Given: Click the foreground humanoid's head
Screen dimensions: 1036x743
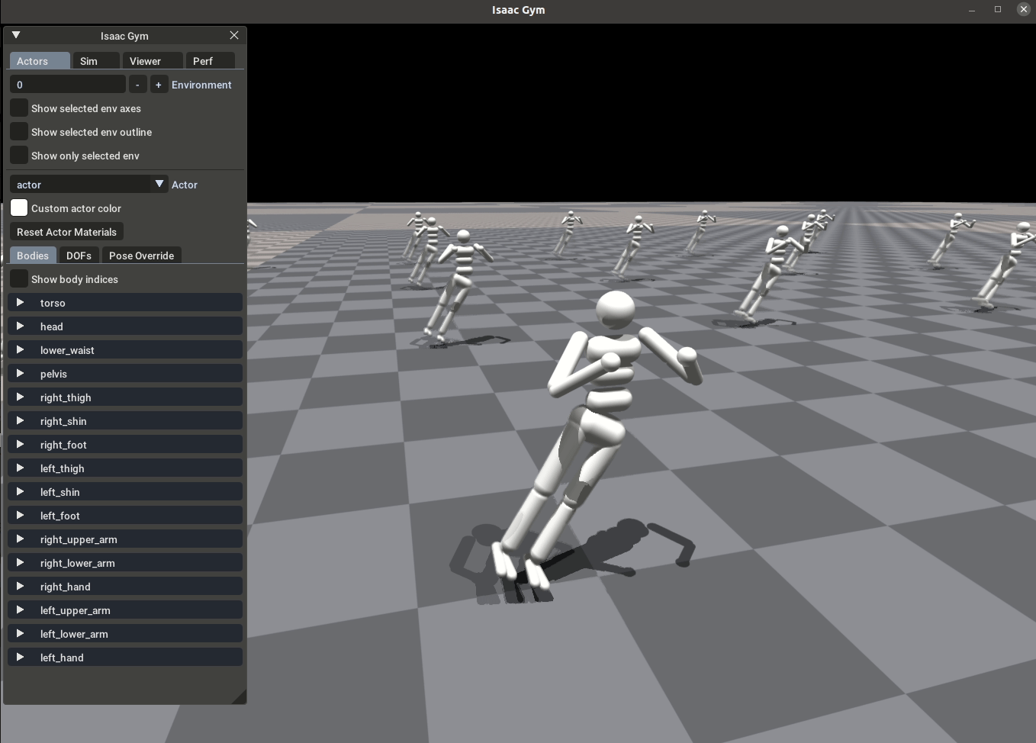Looking at the screenshot, I should pyautogui.click(x=615, y=310).
